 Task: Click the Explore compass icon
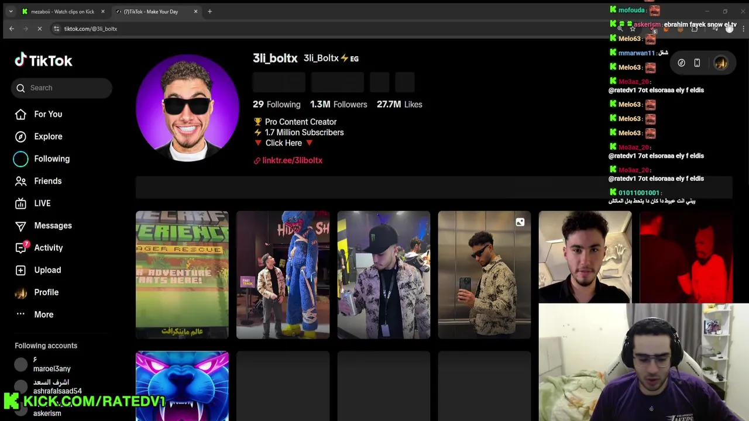[20, 136]
